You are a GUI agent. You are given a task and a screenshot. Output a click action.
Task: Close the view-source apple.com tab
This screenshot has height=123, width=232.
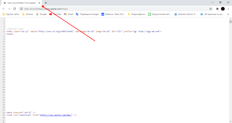click(x=39, y=3)
